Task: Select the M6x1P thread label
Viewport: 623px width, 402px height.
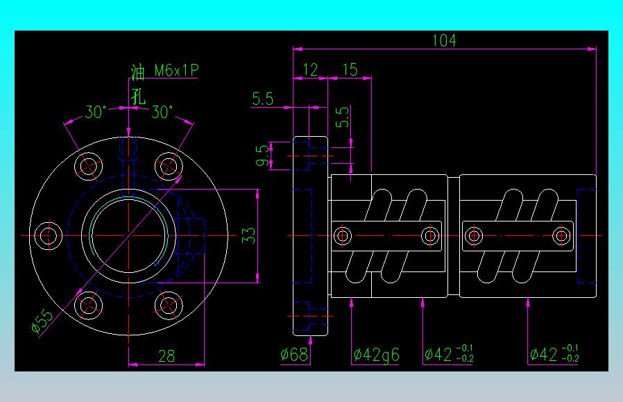Action: pyautogui.click(x=176, y=70)
